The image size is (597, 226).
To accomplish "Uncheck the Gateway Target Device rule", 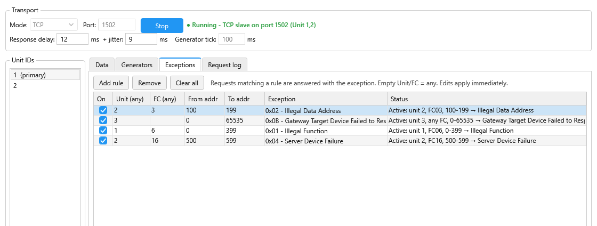I will coord(103,120).
